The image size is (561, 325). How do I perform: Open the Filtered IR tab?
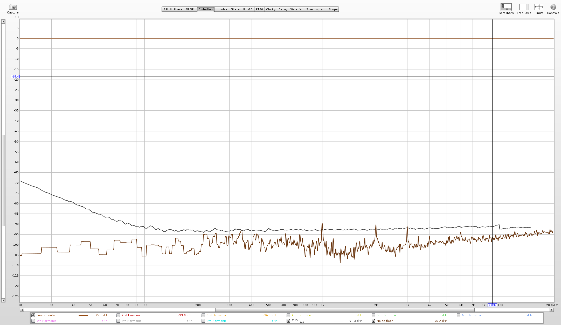238,9
